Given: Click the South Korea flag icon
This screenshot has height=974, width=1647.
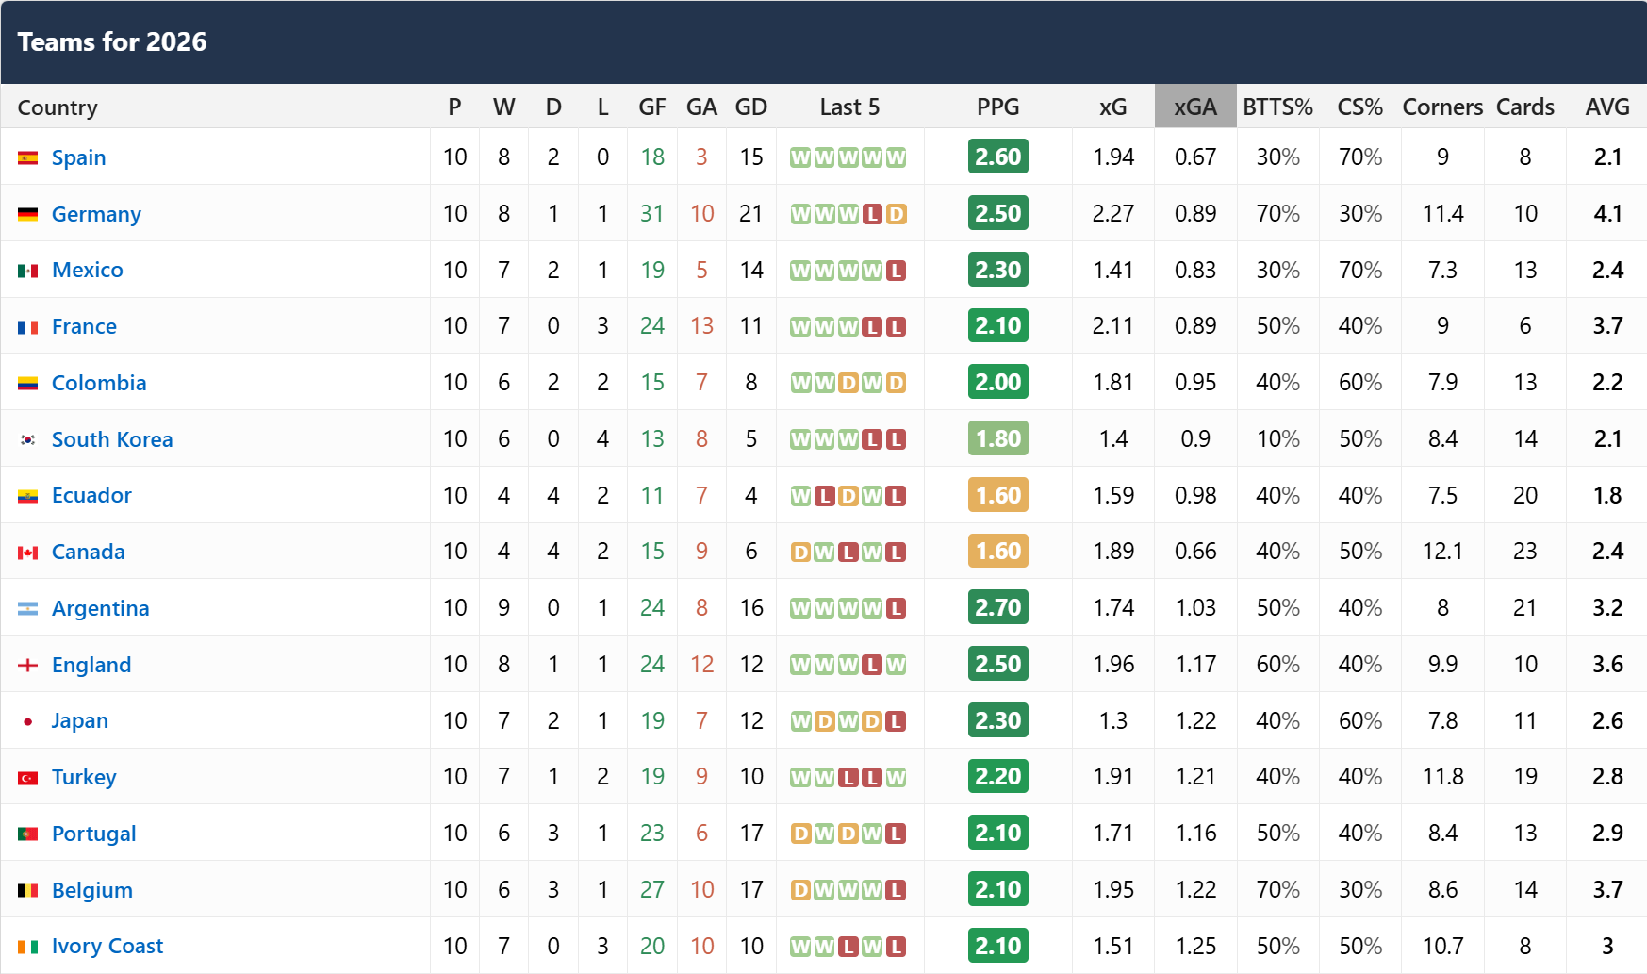Looking at the screenshot, I should [28, 439].
